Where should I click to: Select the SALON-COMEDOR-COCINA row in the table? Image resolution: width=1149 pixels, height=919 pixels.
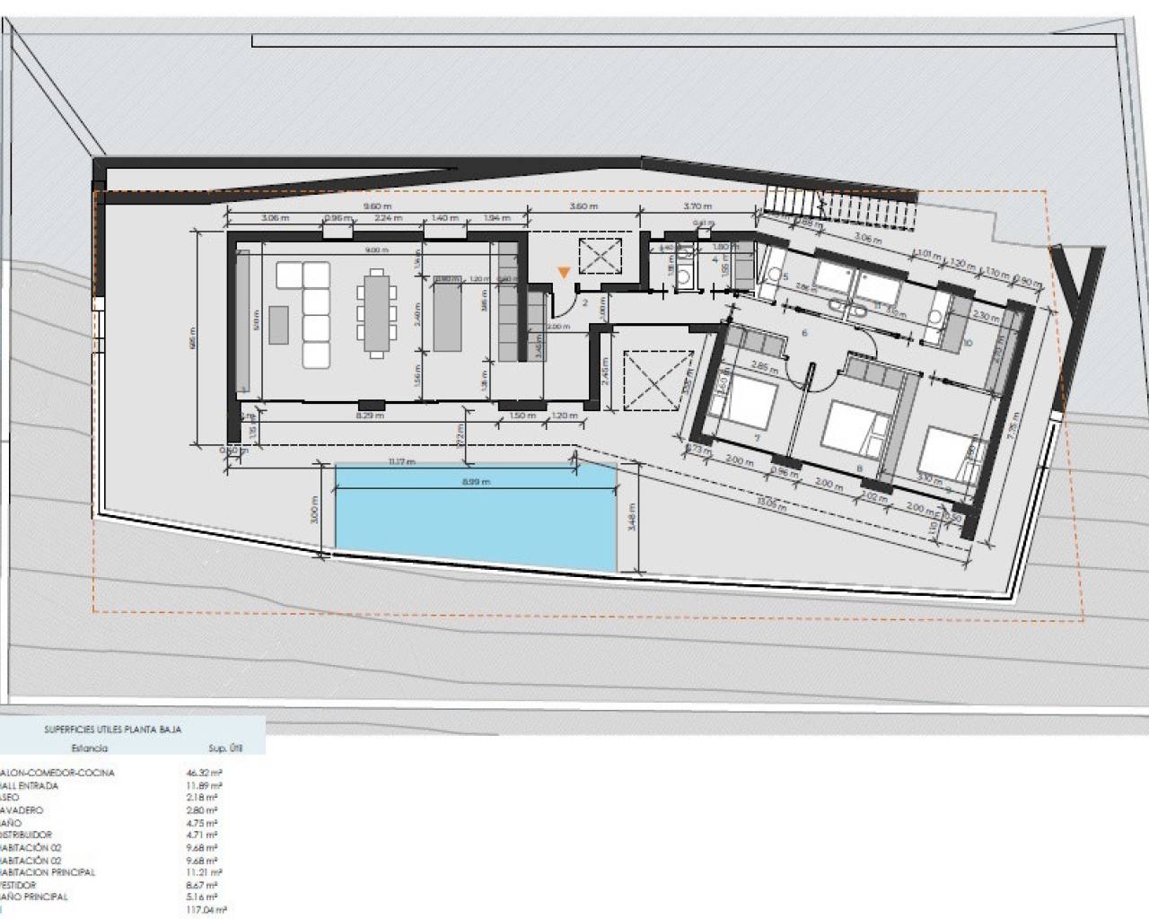[x=57, y=773]
